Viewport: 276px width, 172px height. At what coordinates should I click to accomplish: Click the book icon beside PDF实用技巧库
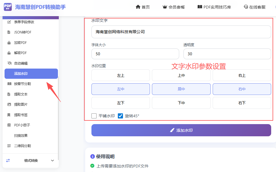click(x=200, y=7)
